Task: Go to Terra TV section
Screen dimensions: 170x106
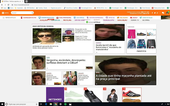Action: (x=135, y=20)
